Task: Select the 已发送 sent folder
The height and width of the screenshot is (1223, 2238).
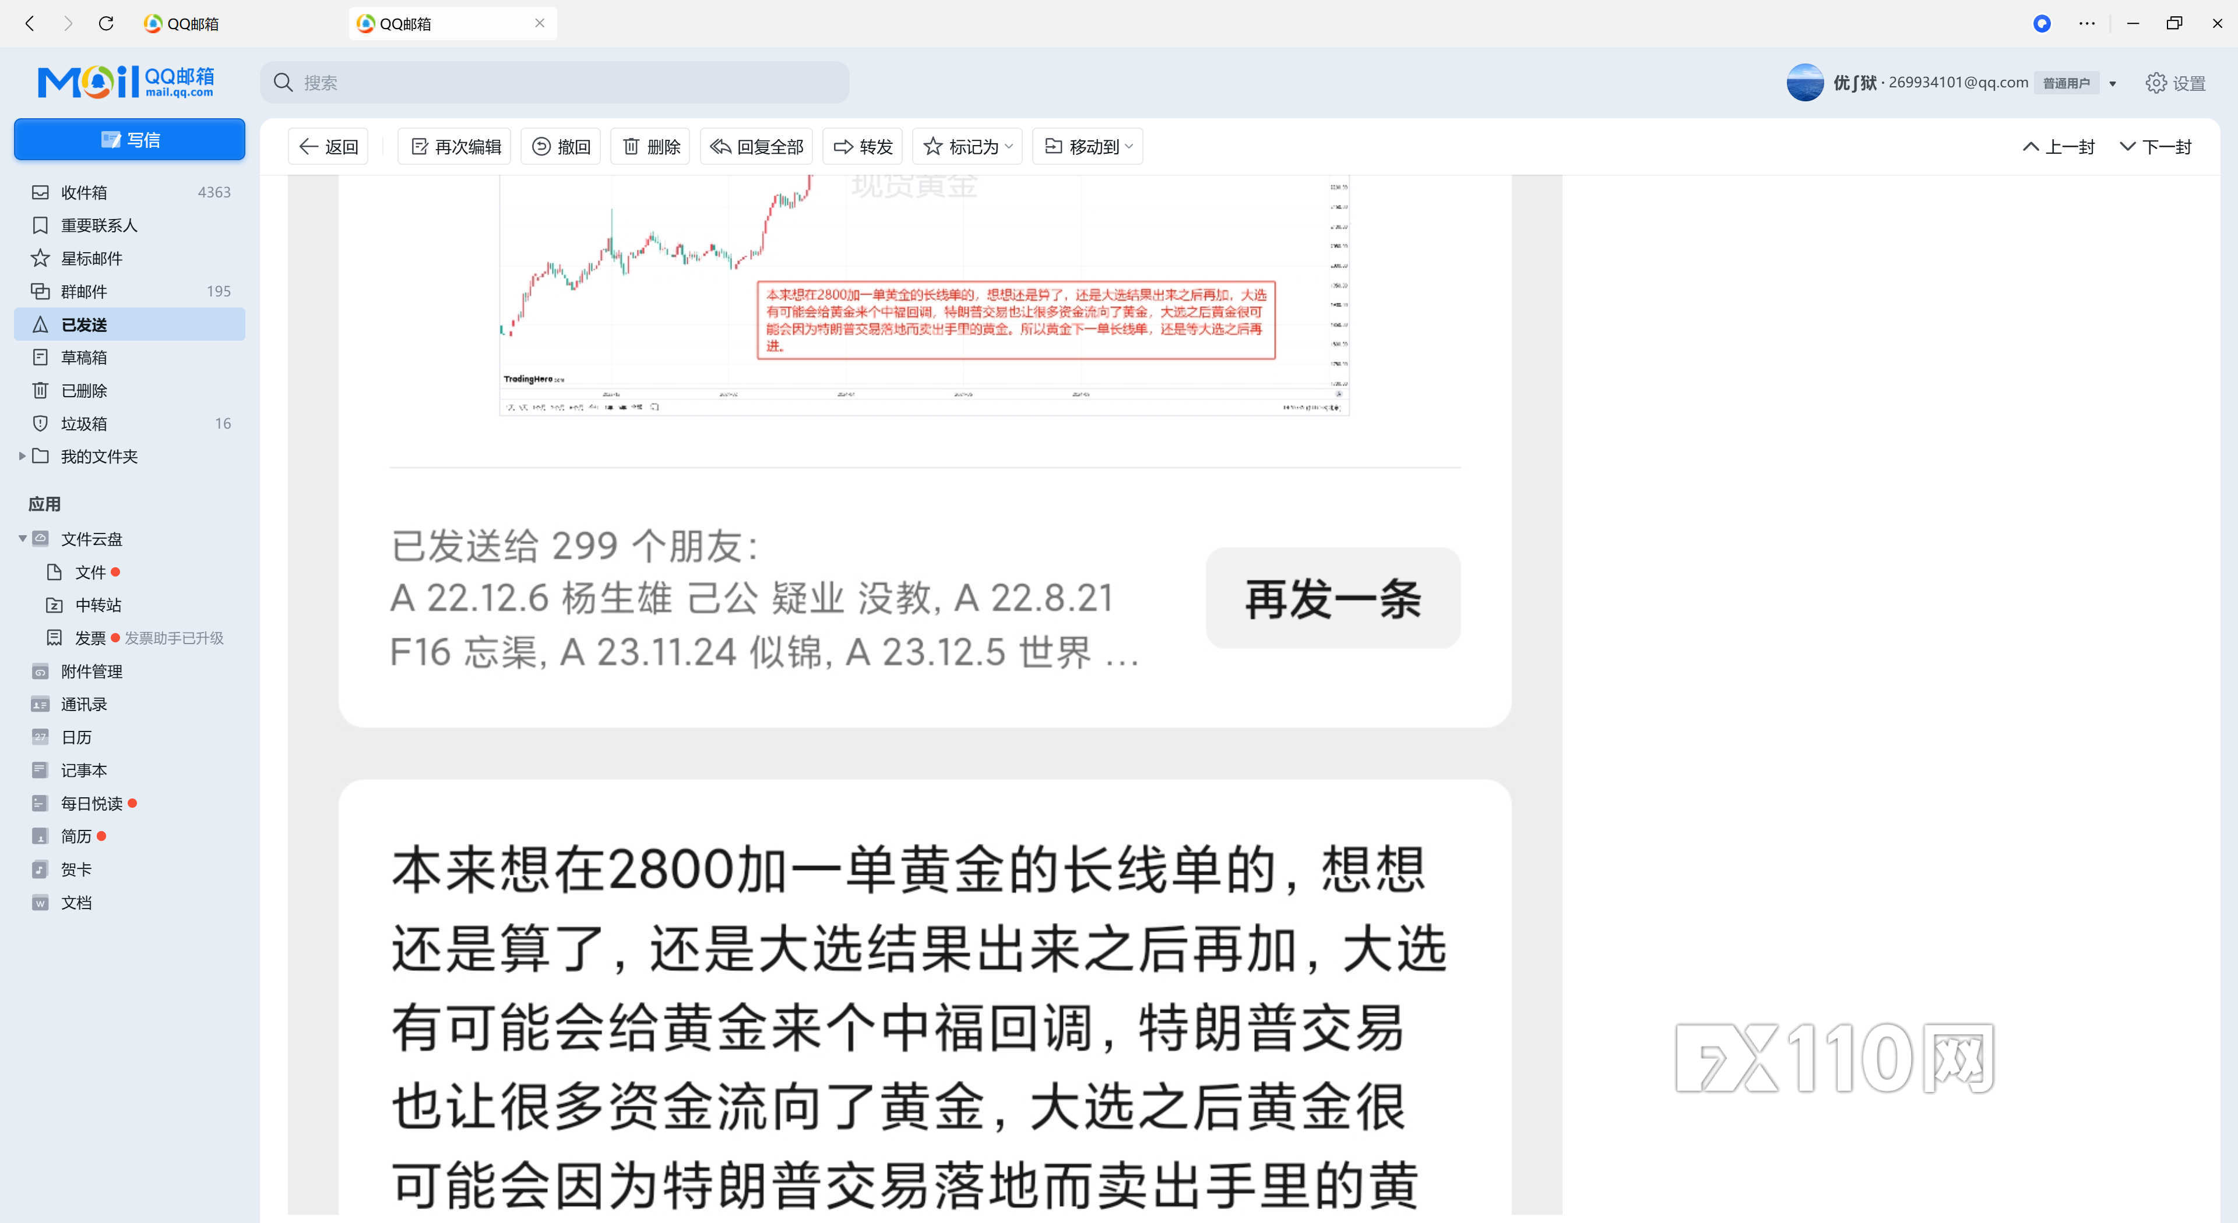Action: (x=129, y=324)
